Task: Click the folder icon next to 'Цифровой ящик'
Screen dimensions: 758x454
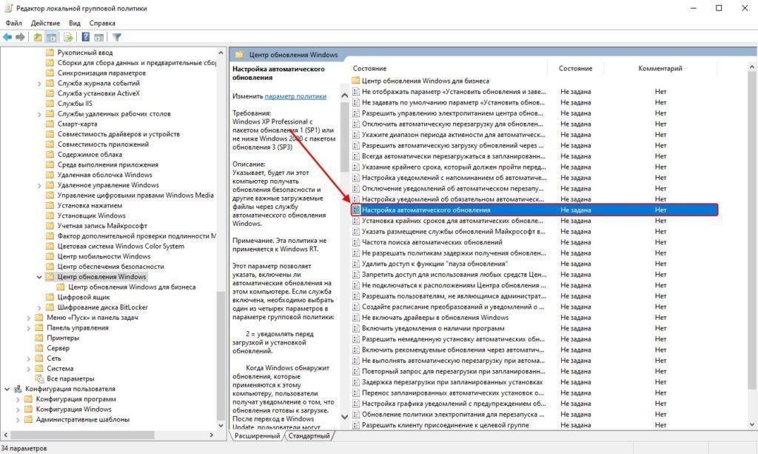Action: click(50, 297)
